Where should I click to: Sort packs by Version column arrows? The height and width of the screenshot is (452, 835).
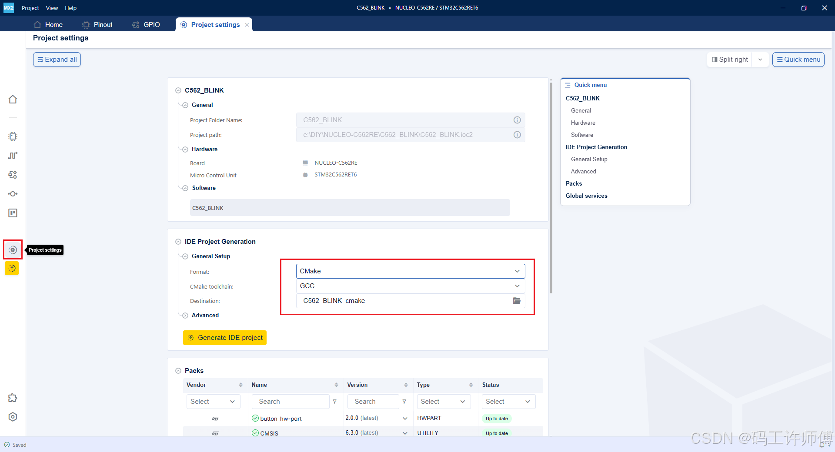pos(406,385)
